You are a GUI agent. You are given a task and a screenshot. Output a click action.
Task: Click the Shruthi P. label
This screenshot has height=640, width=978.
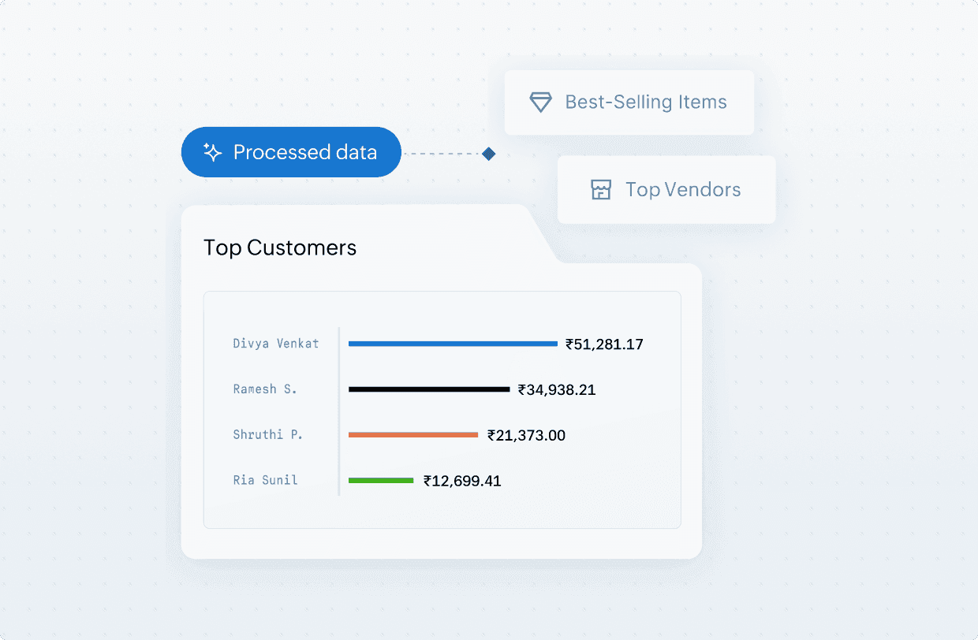click(268, 435)
